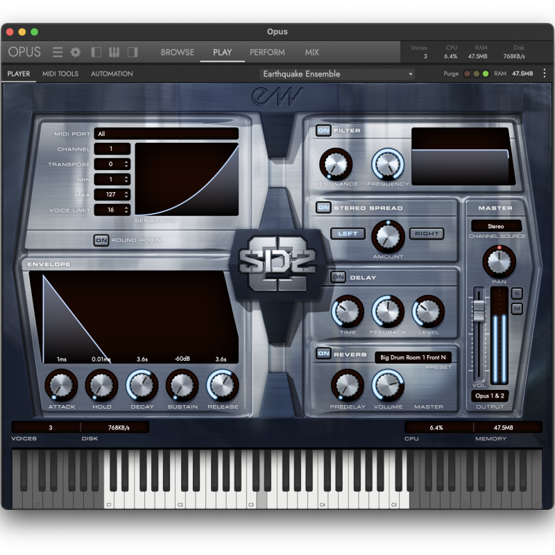This screenshot has width=555, height=555.
Task: Click the red Purge indicator
Action: [467, 74]
